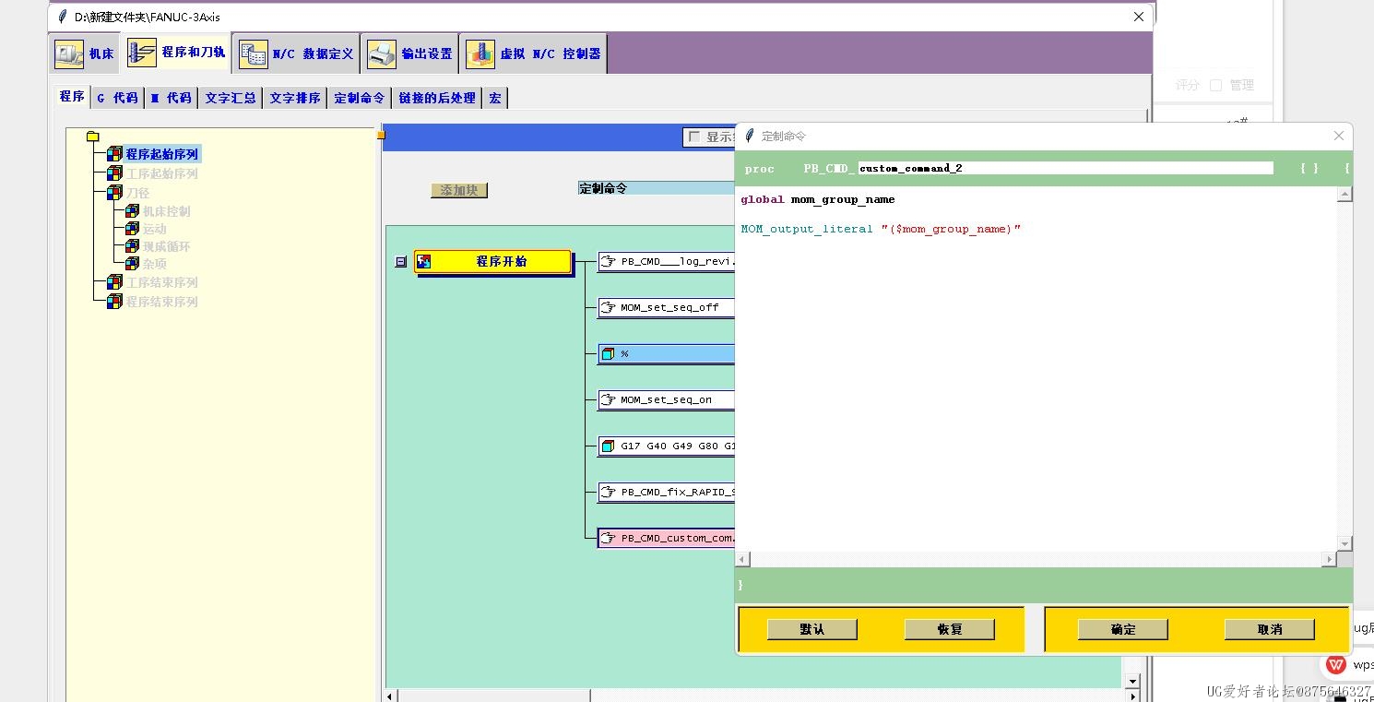Viewport: 1374px width, 702px height.
Task: Click the cube icon beside 程序起始序列
Action: [x=114, y=154]
